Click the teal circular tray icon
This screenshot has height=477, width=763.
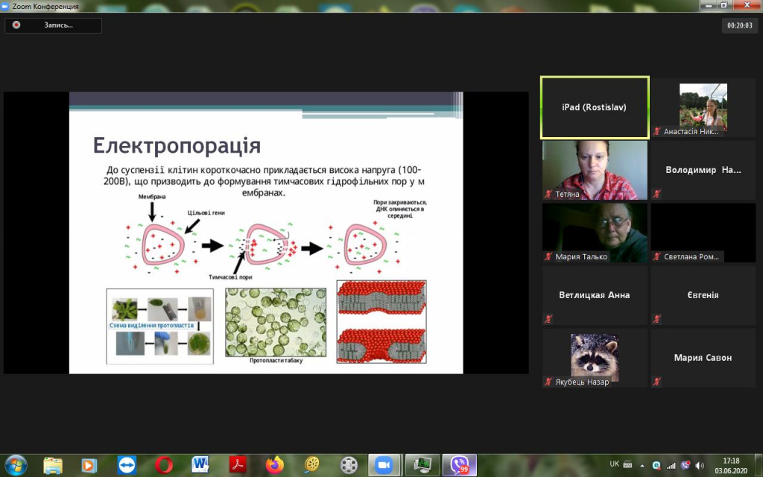click(657, 465)
